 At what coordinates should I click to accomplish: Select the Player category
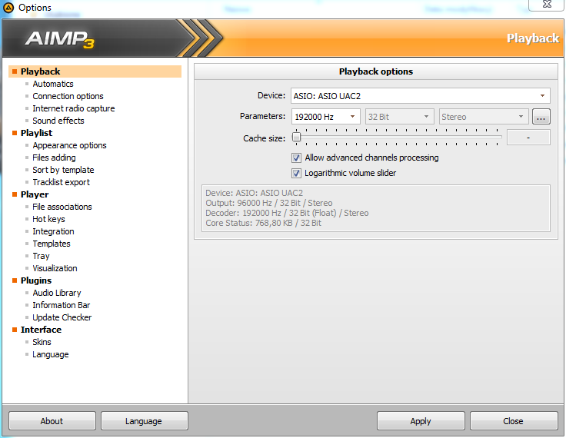35,194
